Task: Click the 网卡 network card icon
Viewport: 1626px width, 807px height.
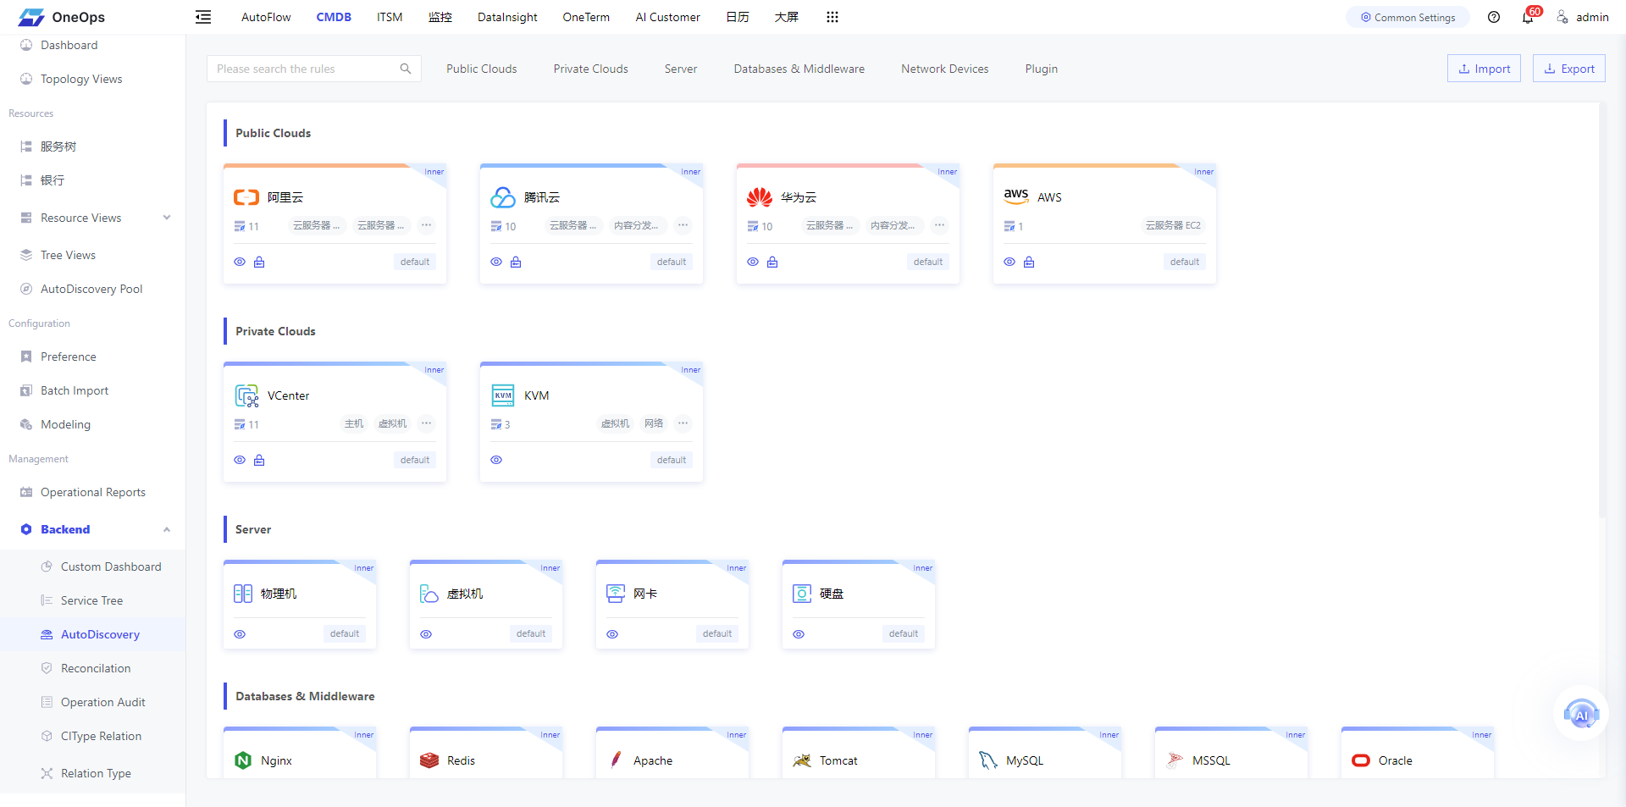Action: pyautogui.click(x=616, y=594)
